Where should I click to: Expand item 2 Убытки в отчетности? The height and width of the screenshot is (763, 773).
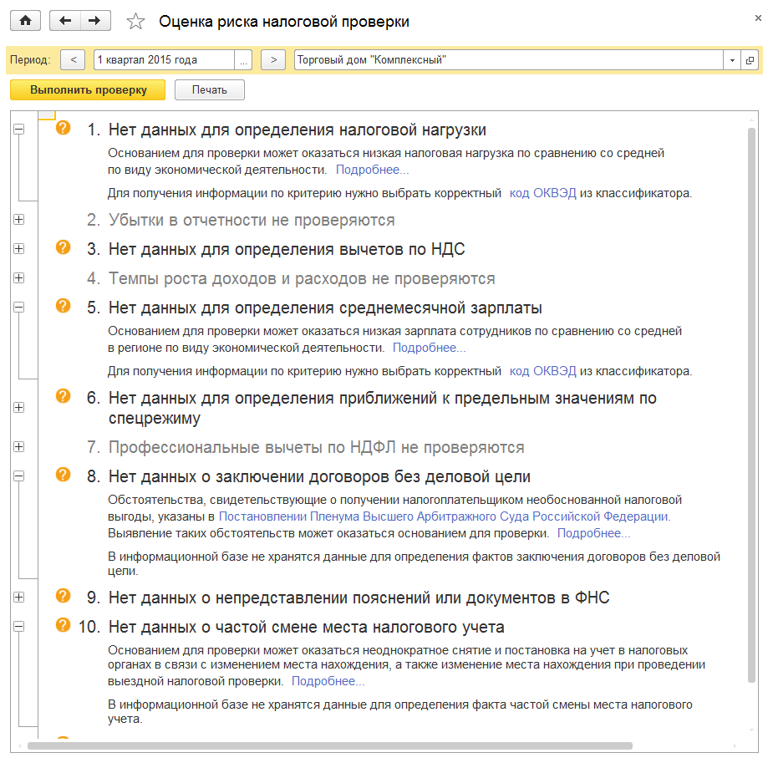(19, 220)
